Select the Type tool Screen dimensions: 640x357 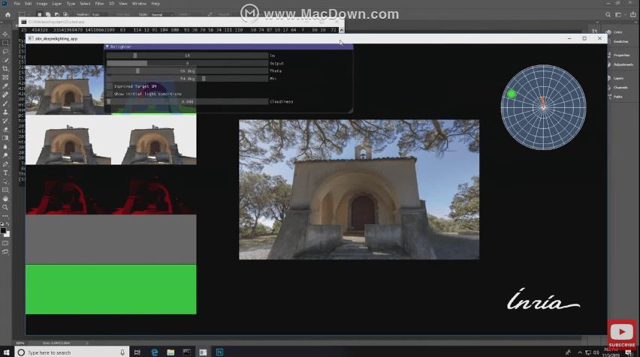point(5,172)
